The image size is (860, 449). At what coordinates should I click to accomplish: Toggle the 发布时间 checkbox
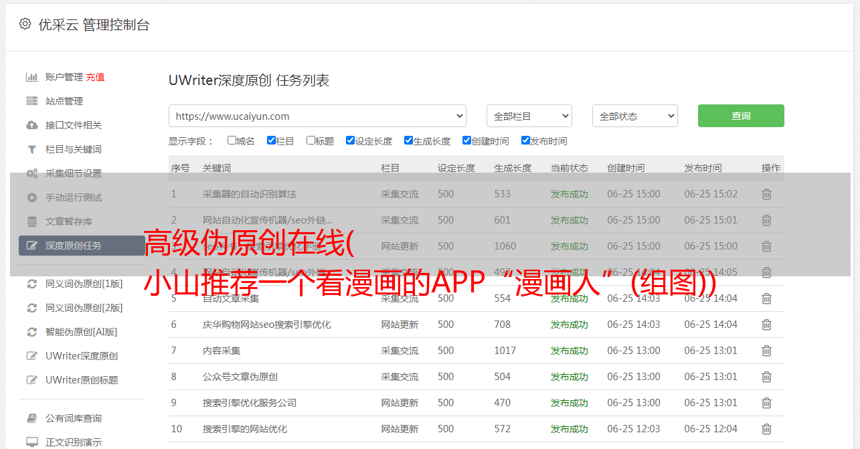(525, 141)
